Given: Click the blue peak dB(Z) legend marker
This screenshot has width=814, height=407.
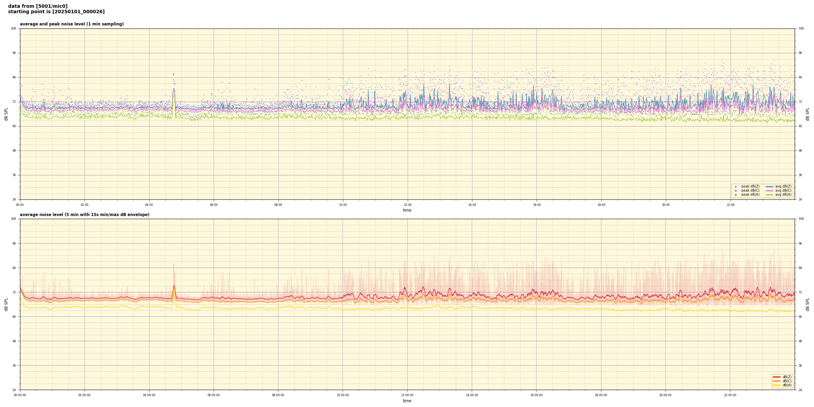Looking at the screenshot, I should (x=736, y=187).
